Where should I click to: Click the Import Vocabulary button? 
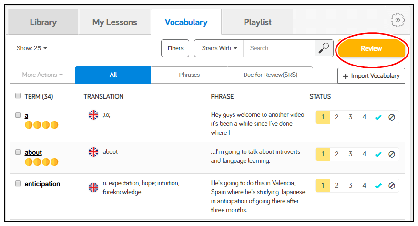click(371, 76)
